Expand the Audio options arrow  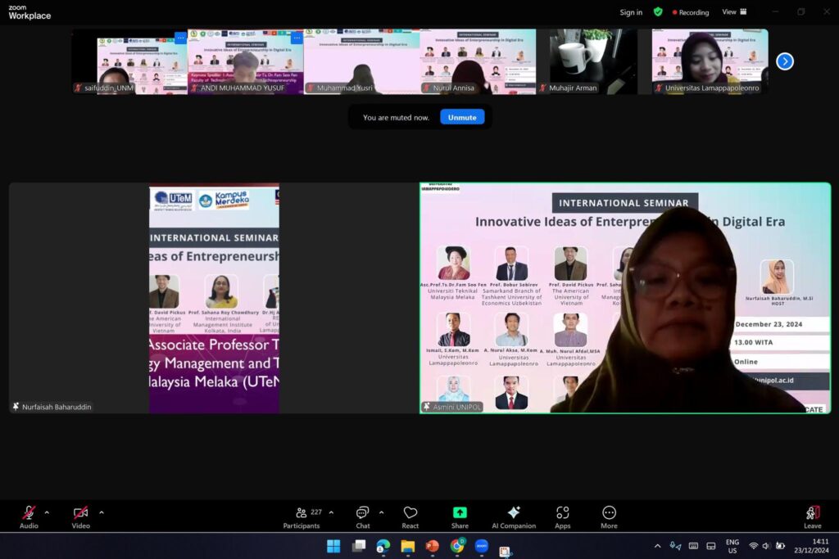(47, 512)
